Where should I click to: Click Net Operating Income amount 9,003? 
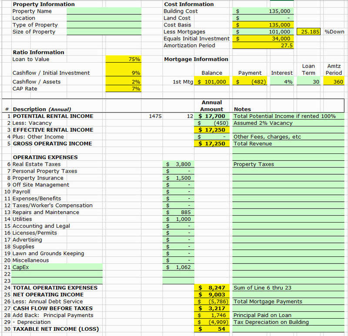click(212, 295)
